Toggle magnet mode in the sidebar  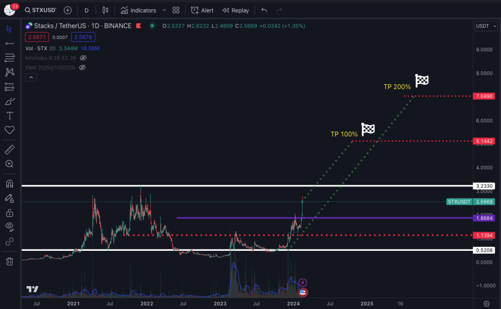click(9, 184)
